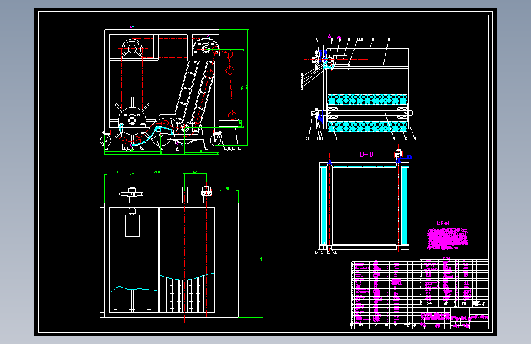Click the magenta notes heading above the text block
This screenshot has width=531, height=344.
443,223
